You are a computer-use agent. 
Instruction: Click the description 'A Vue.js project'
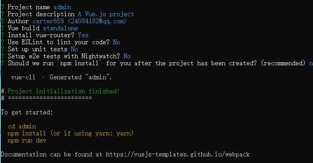tap(106, 14)
